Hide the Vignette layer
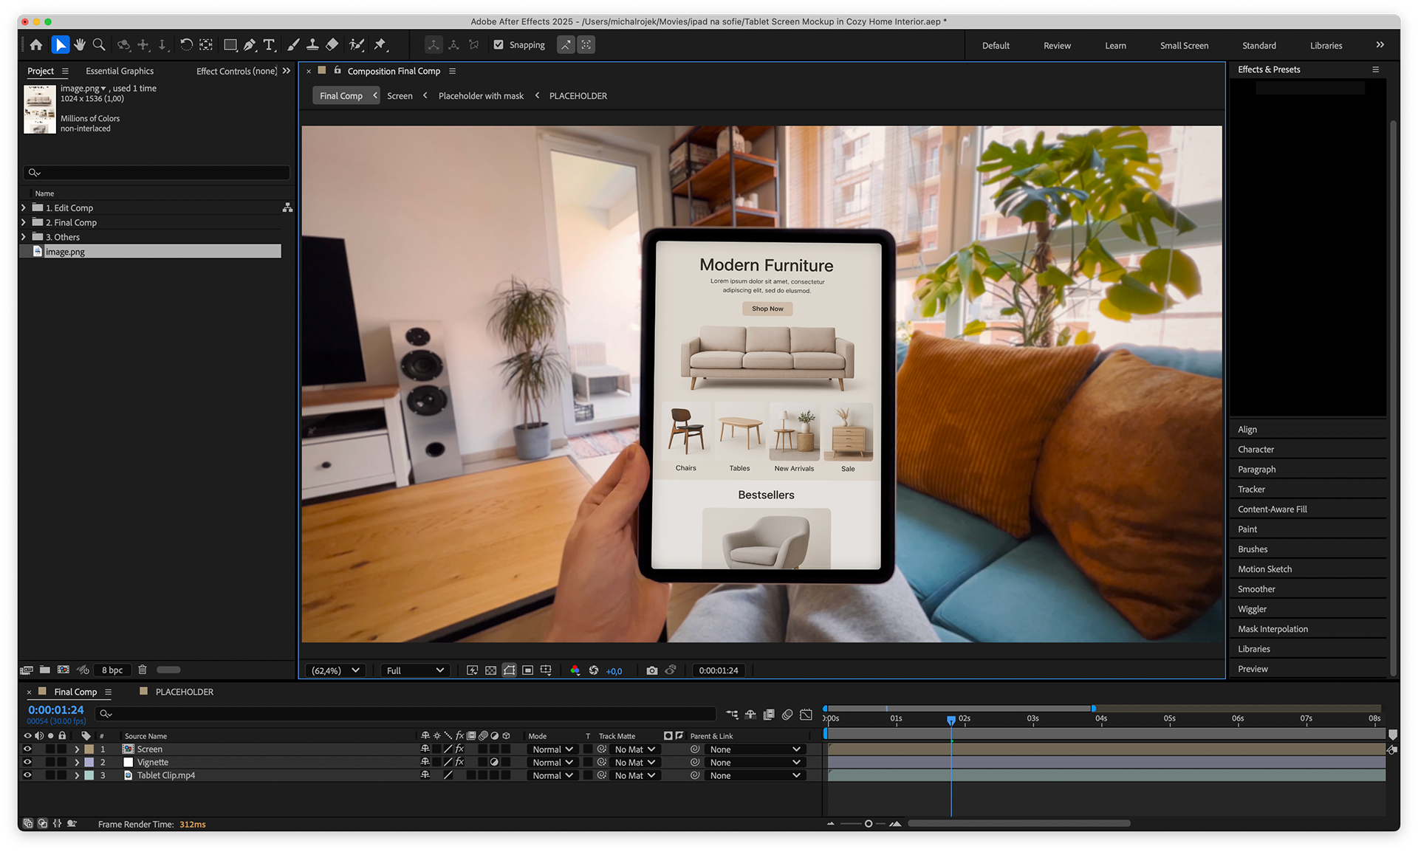The height and width of the screenshot is (852, 1418). [27, 762]
